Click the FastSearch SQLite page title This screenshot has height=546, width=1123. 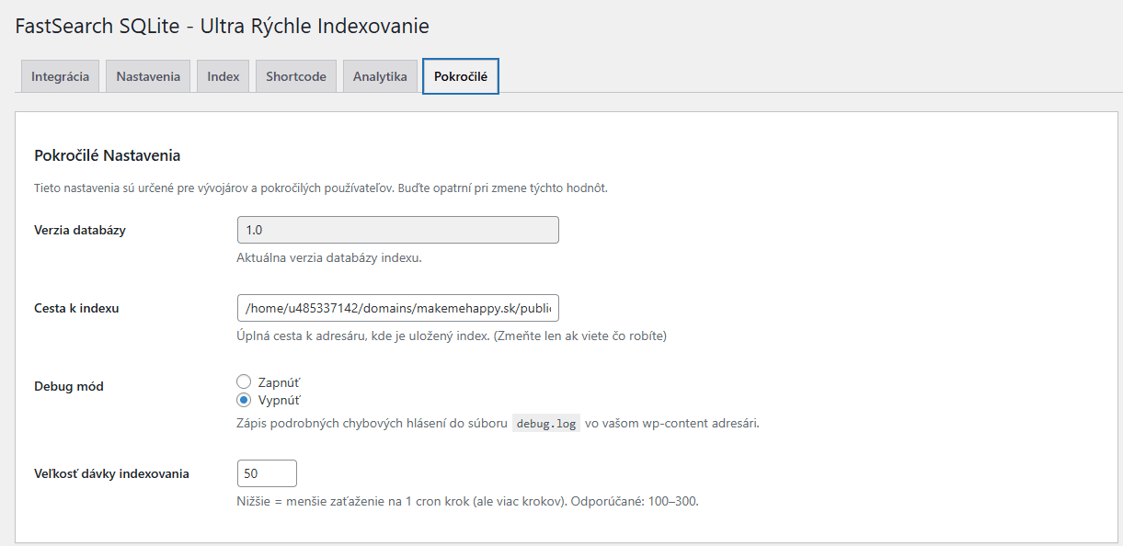221,26
